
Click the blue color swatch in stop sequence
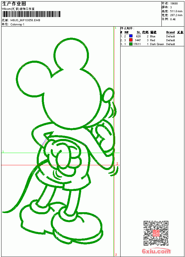[x=131, y=36]
